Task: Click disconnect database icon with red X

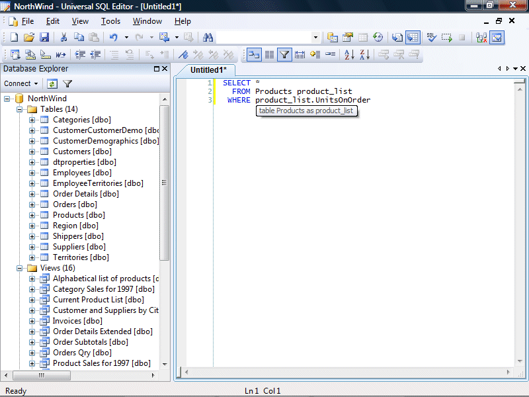Action: pyautogui.click(x=481, y=37)
